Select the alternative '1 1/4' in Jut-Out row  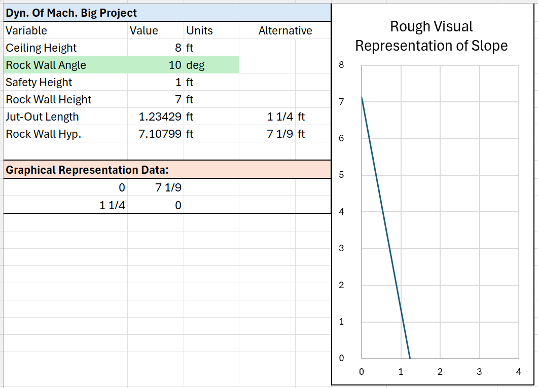coord(267,117)
